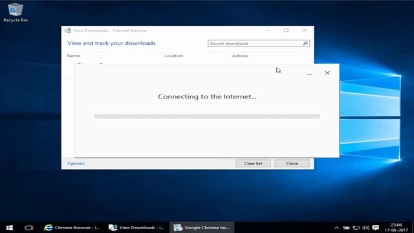Click the Close button in View Downloads
Viewport: 414px width, 233px height.
(292, 163)
